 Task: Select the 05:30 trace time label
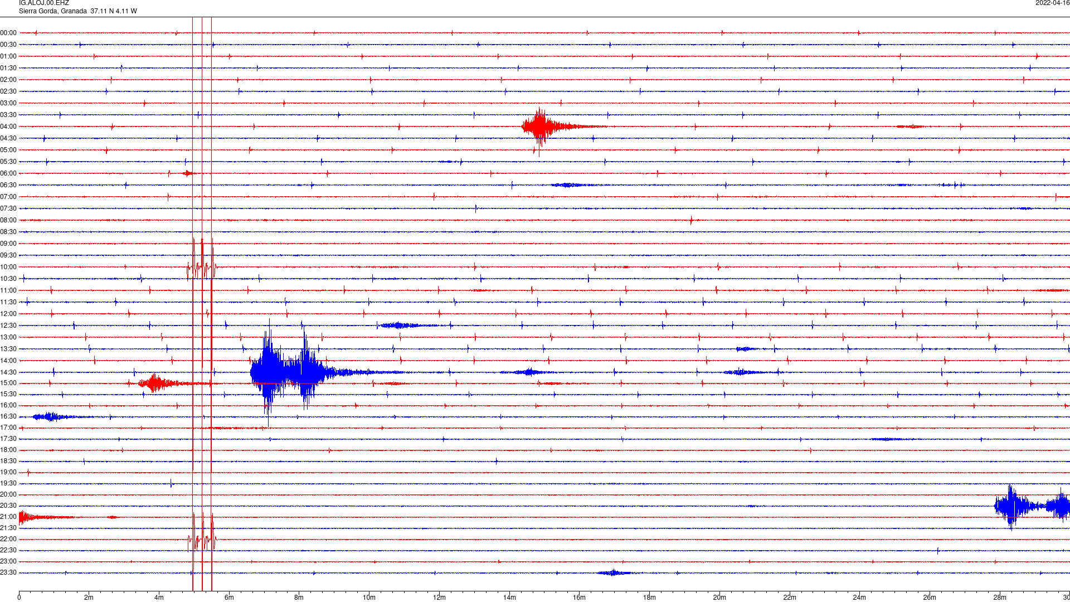[x=8, y=162]
